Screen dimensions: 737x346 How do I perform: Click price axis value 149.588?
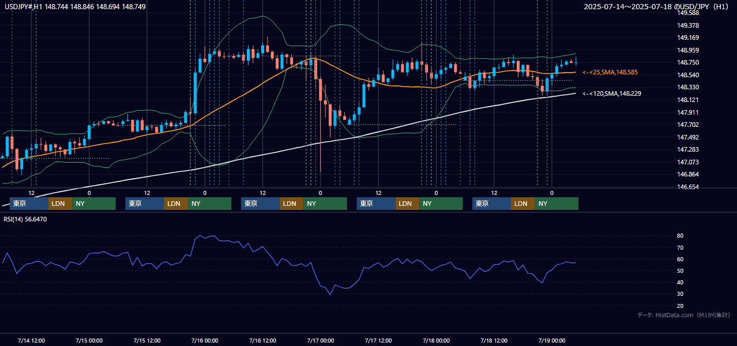[x=688, y=13]
